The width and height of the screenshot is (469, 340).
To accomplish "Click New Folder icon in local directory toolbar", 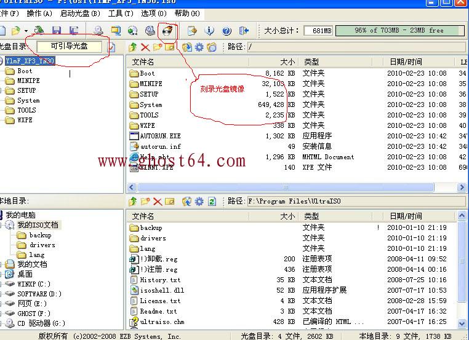I will 145,202.
